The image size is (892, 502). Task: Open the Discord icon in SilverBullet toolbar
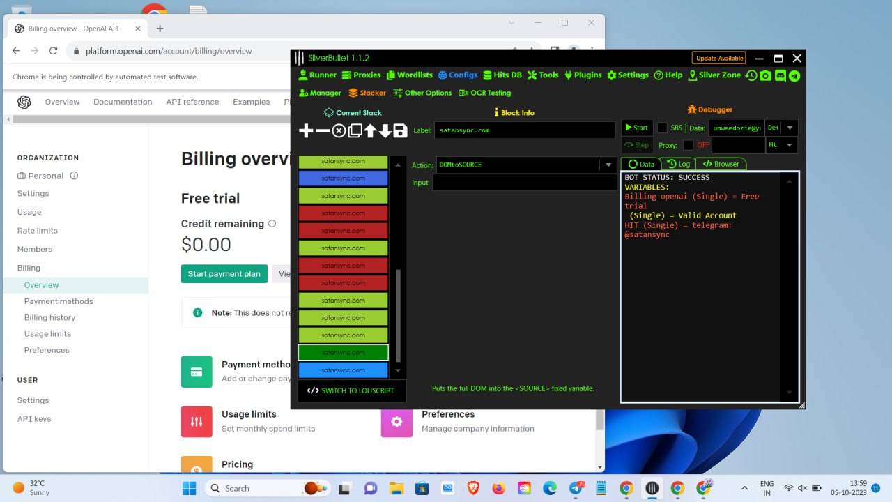780,75
